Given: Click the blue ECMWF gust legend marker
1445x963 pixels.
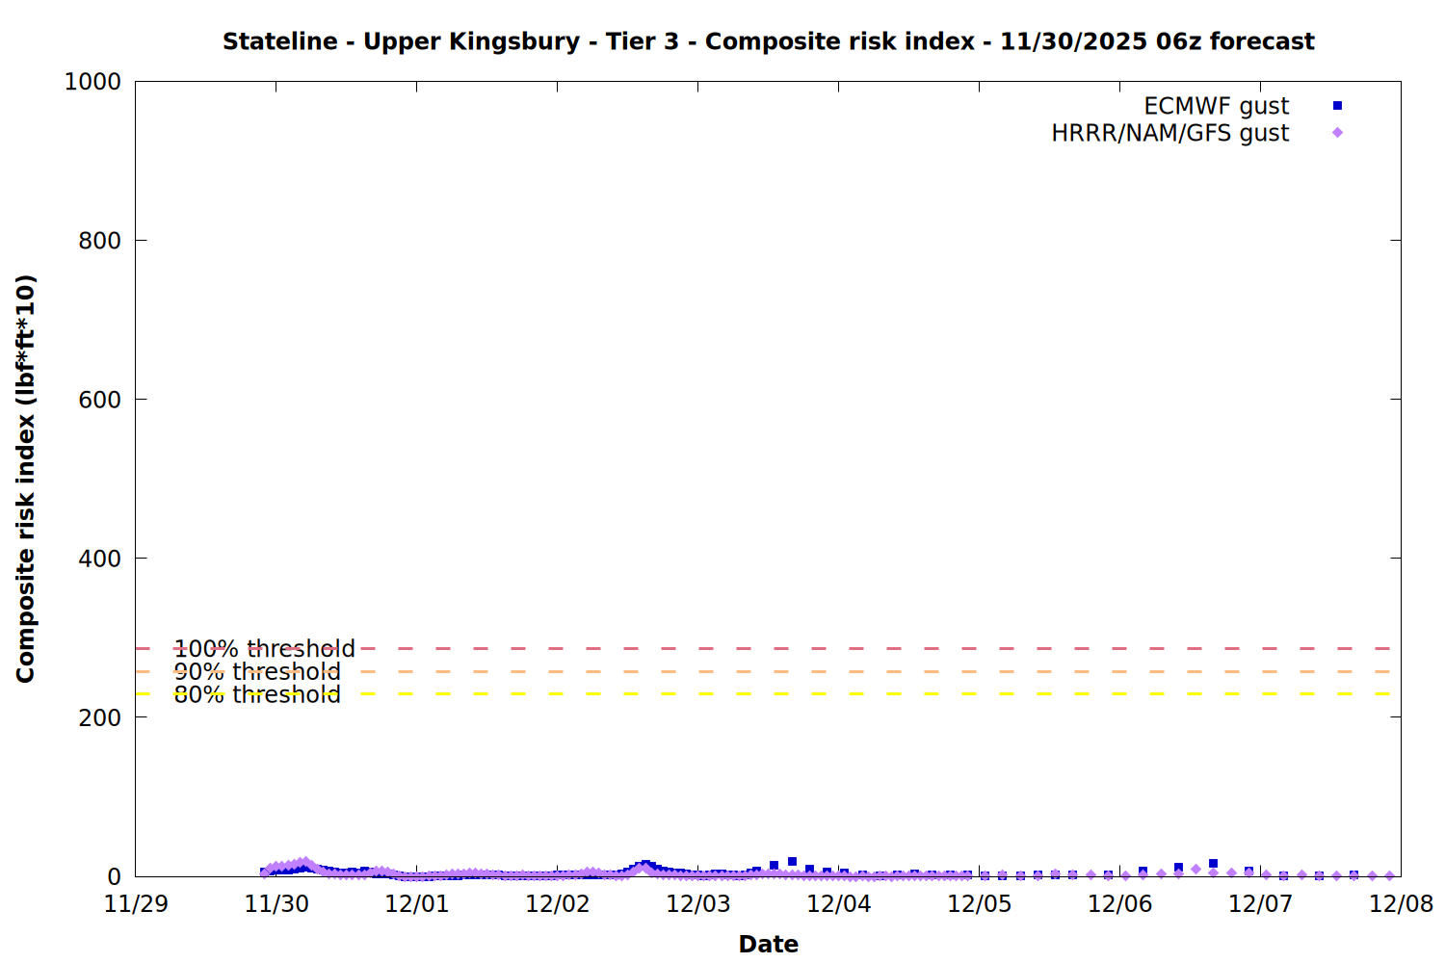Looking at the screenshot, I should point(1337,106).
